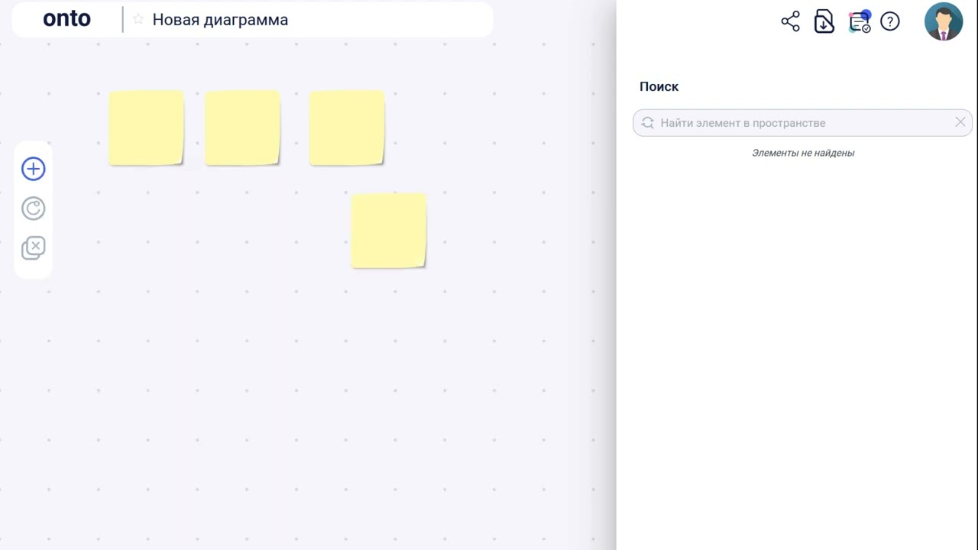Click the 'Поиск' panel heading

click(x=659, y=86)
